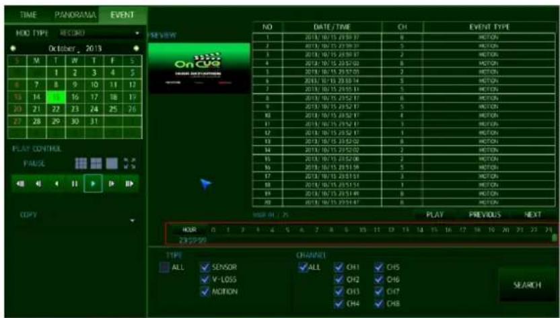The width and height of the screenshot is (560, 318).
Task: Select event row number 16
Action: point(404,167)
